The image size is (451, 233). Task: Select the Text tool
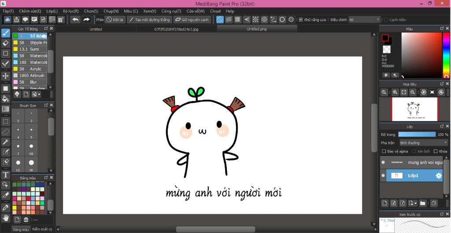click(x=5, y=175)
